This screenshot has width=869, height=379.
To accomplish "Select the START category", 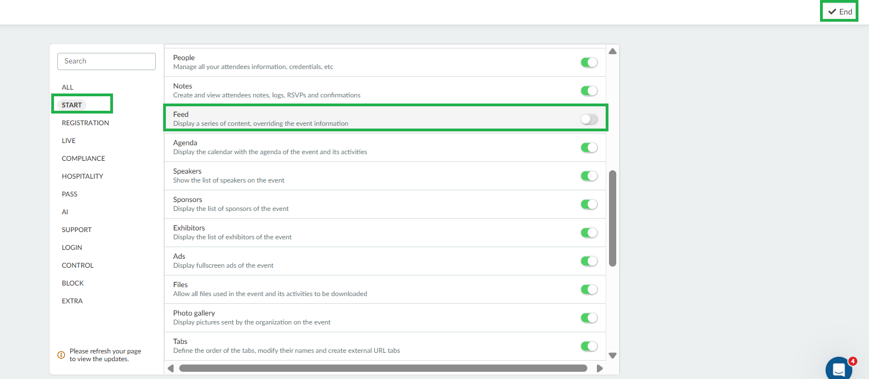I will click(72, 105).
